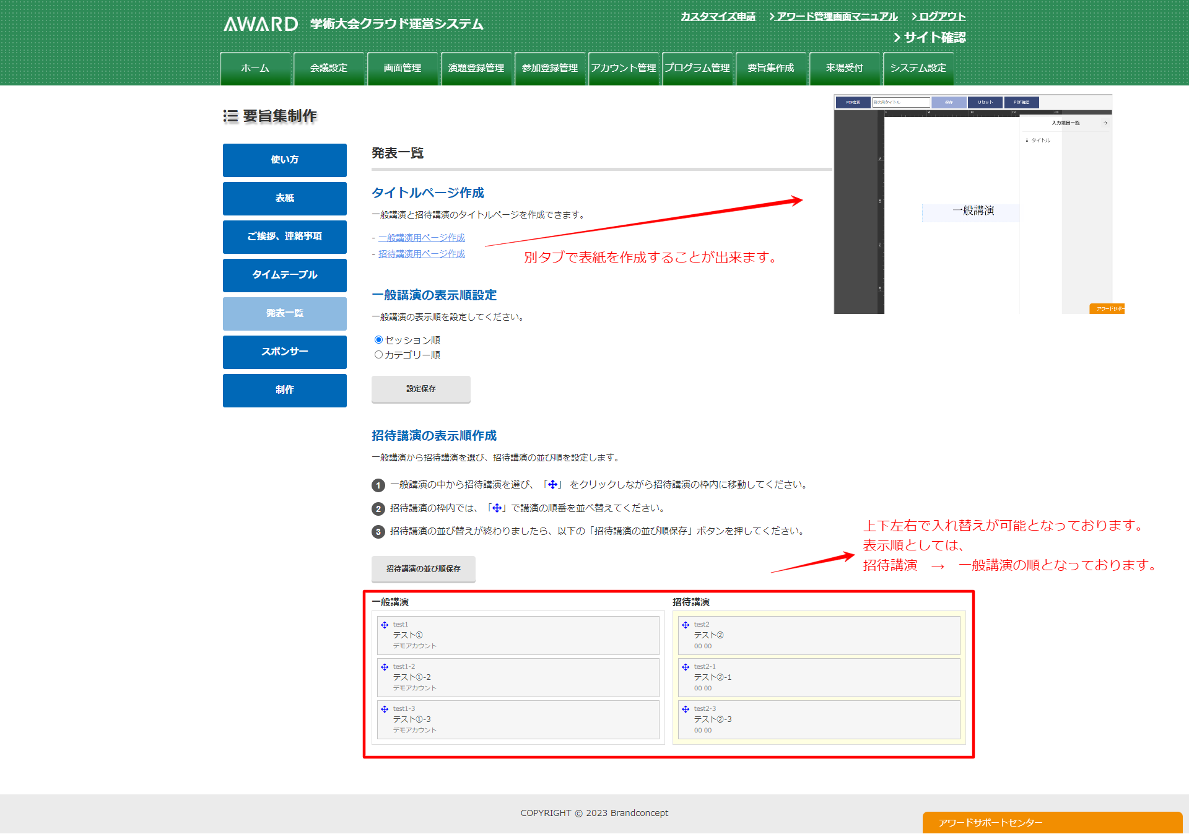Click move handle icon for test2-1 item

686,667
